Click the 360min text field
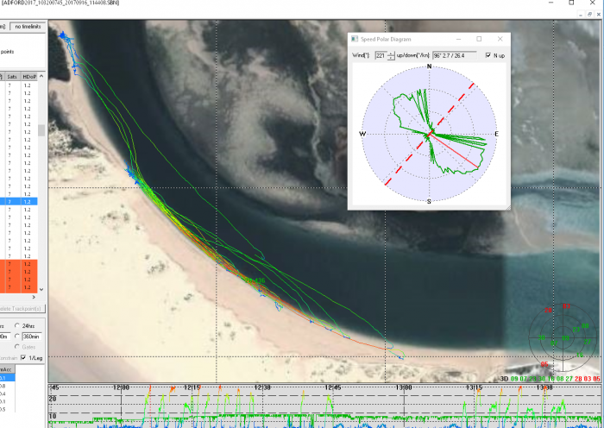Viewport: 604px width, 428px height. (35, 337)
